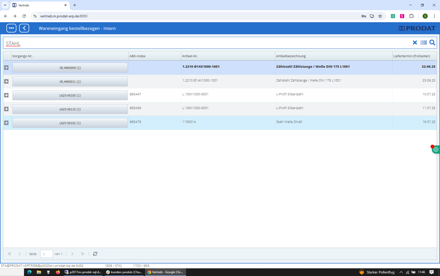Click the refresh icon in pagination bar
Screen dimensions: 440x276
(x=95, y=254)
